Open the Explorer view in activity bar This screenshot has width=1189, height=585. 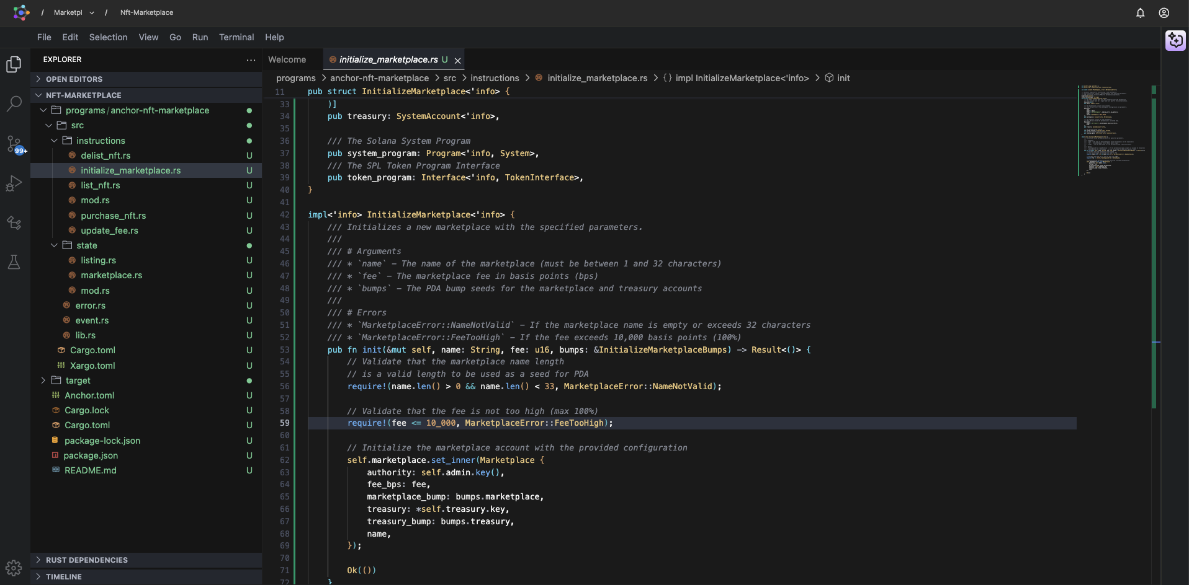point(14,64)
